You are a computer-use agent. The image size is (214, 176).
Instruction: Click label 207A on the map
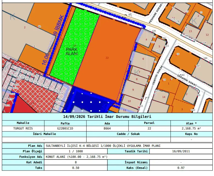(7, 105)
